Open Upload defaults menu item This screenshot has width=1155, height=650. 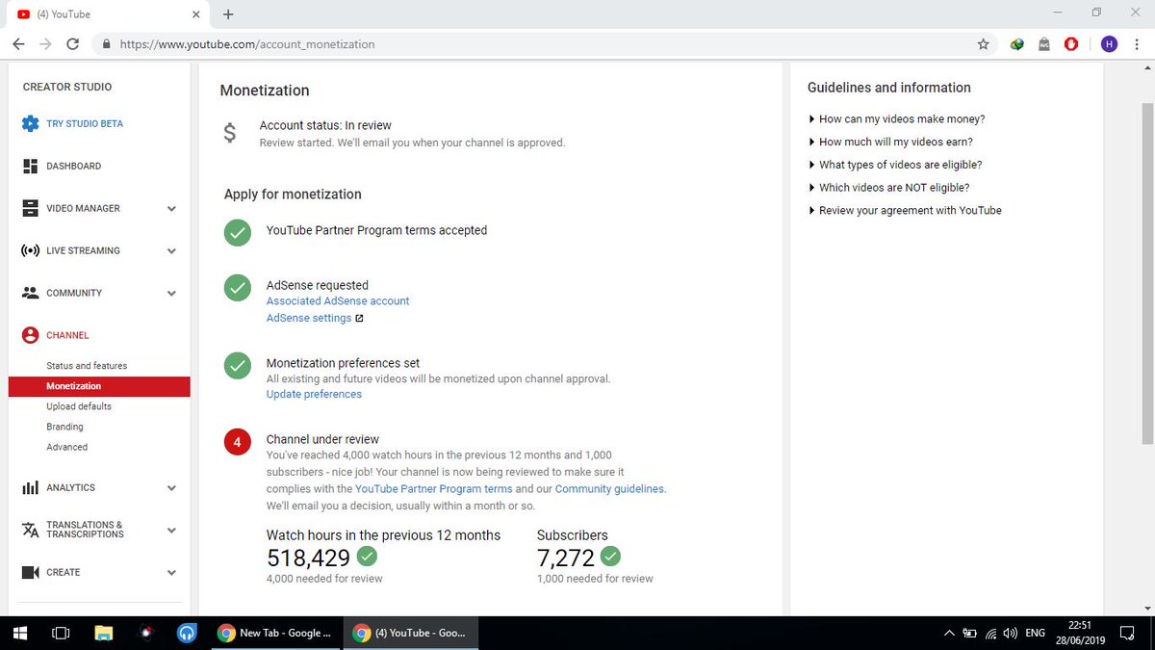tap(79, 406)
